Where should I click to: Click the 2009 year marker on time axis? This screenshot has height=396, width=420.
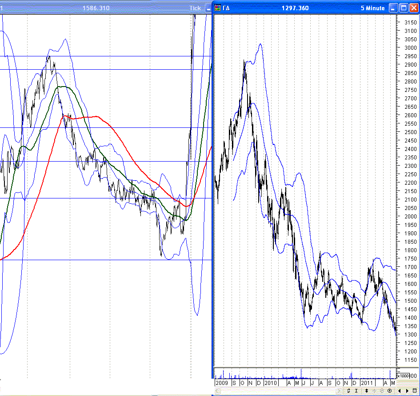pyautogui.click(x=222, y=383)
